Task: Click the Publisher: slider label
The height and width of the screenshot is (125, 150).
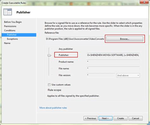Action: point(64,55)
